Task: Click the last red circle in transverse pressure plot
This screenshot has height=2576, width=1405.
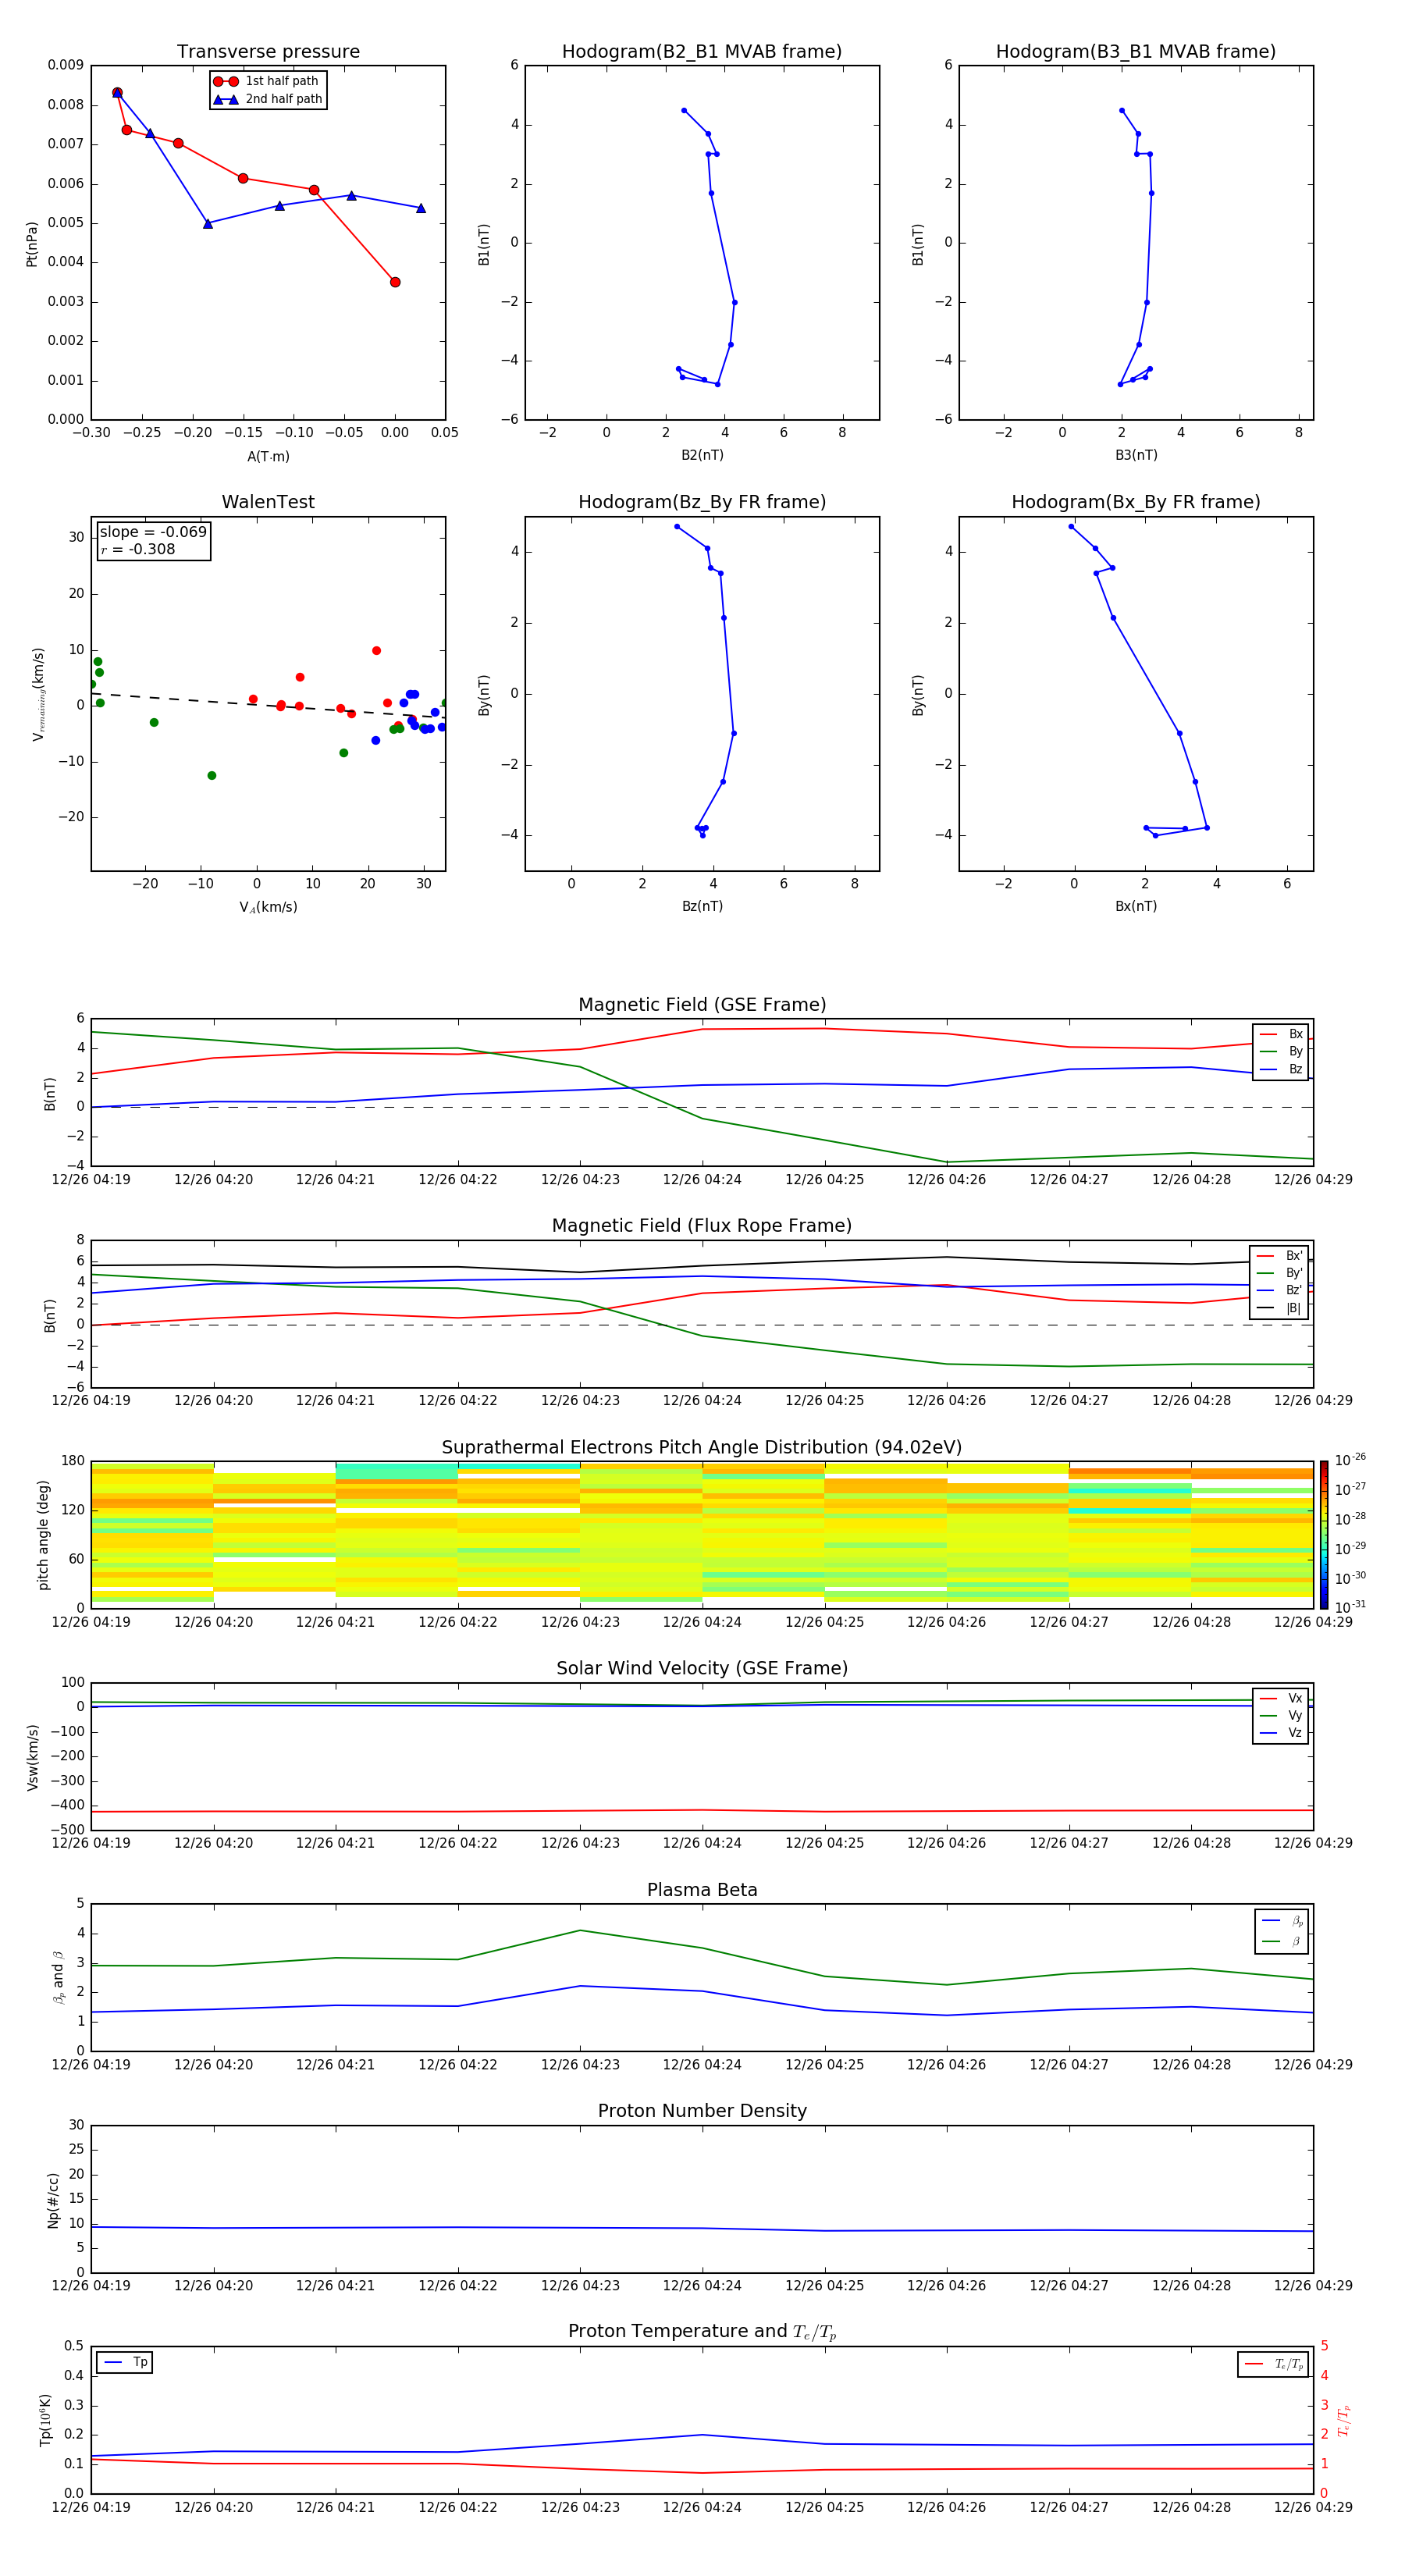Action: [x=395, y=282]
